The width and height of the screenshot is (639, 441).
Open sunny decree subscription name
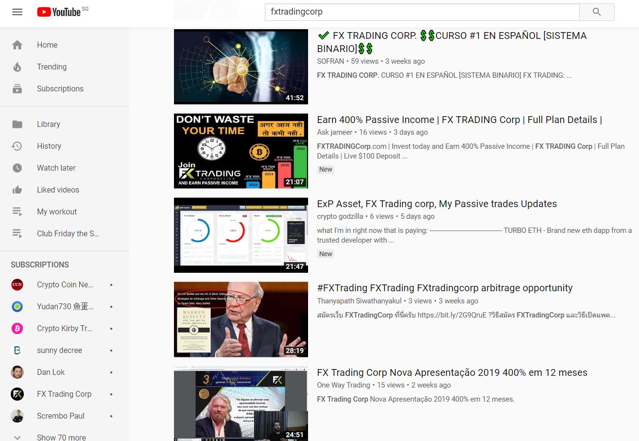point(59,350)
